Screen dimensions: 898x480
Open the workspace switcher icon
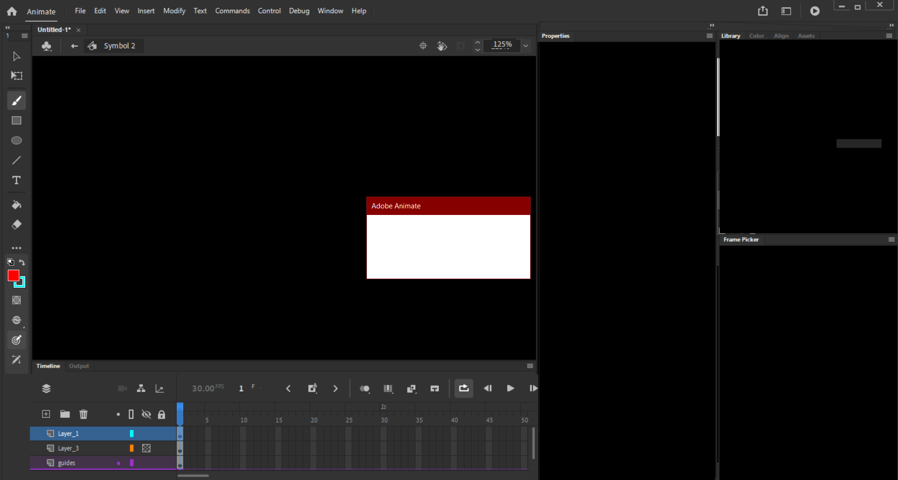[x=786, y=11]
